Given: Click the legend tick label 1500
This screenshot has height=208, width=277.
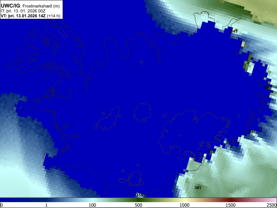Looking at the screenshot, I should click(231, 205).
